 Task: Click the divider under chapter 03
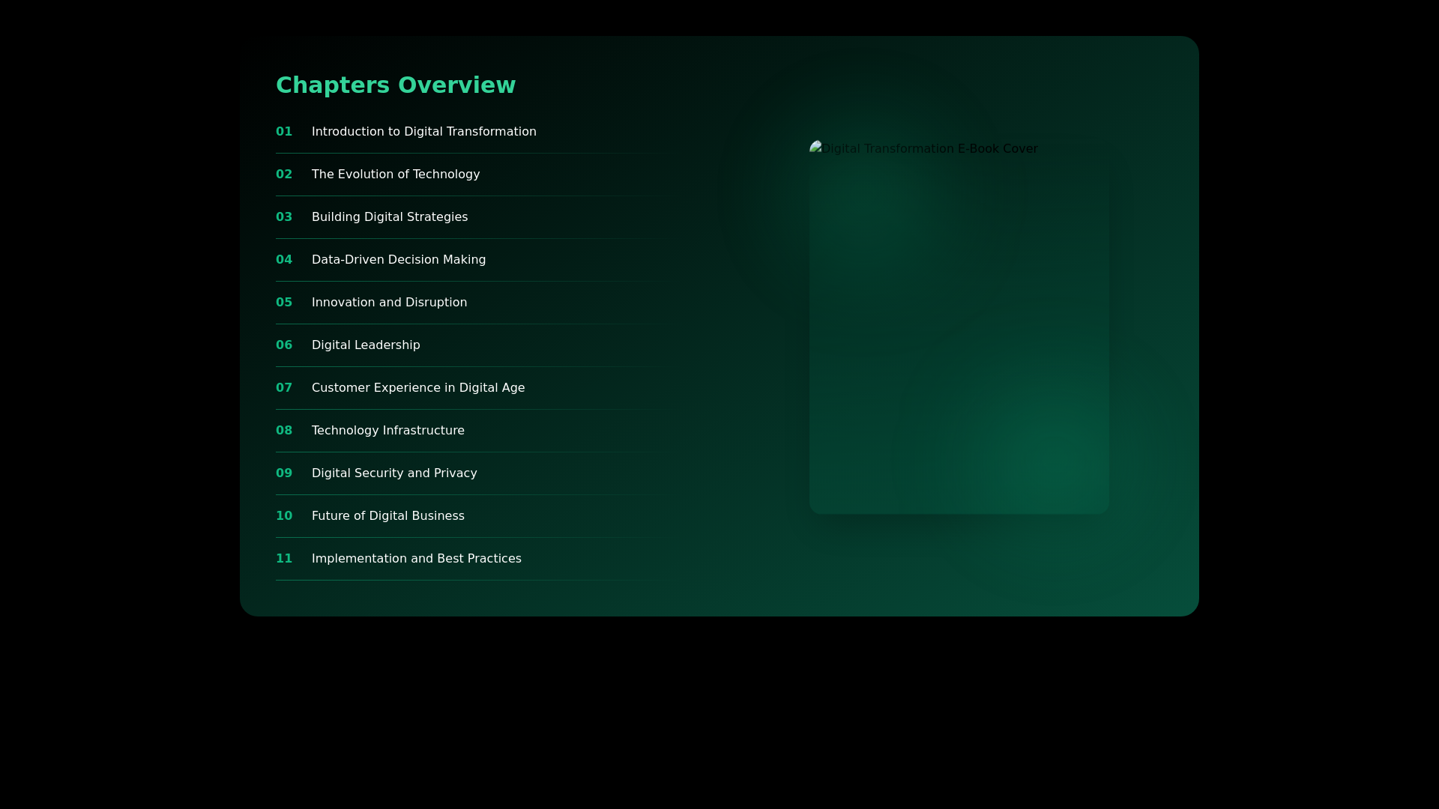click(465, 237)
